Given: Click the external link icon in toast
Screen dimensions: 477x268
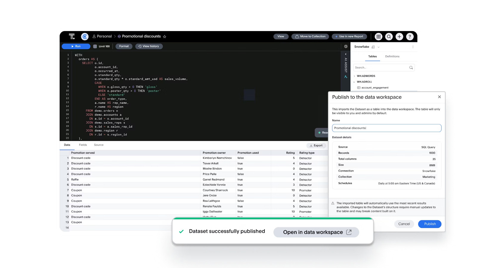Looking at the screenshot, I should pyautogui.click(x=349, y=232).
